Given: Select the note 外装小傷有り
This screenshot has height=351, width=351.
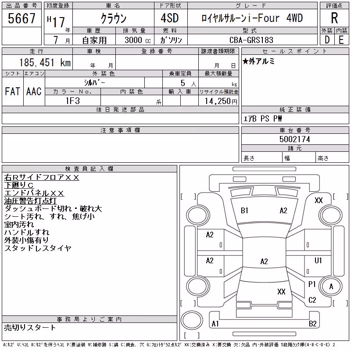Looking at the screenshot, I should tap(26, 240).
